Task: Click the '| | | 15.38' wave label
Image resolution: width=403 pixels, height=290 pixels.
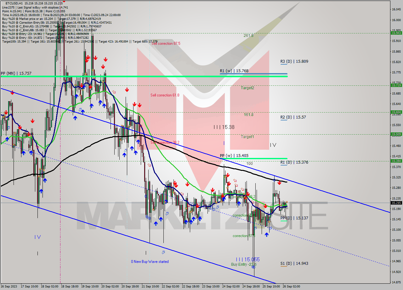Action: [x=224, y=127]
